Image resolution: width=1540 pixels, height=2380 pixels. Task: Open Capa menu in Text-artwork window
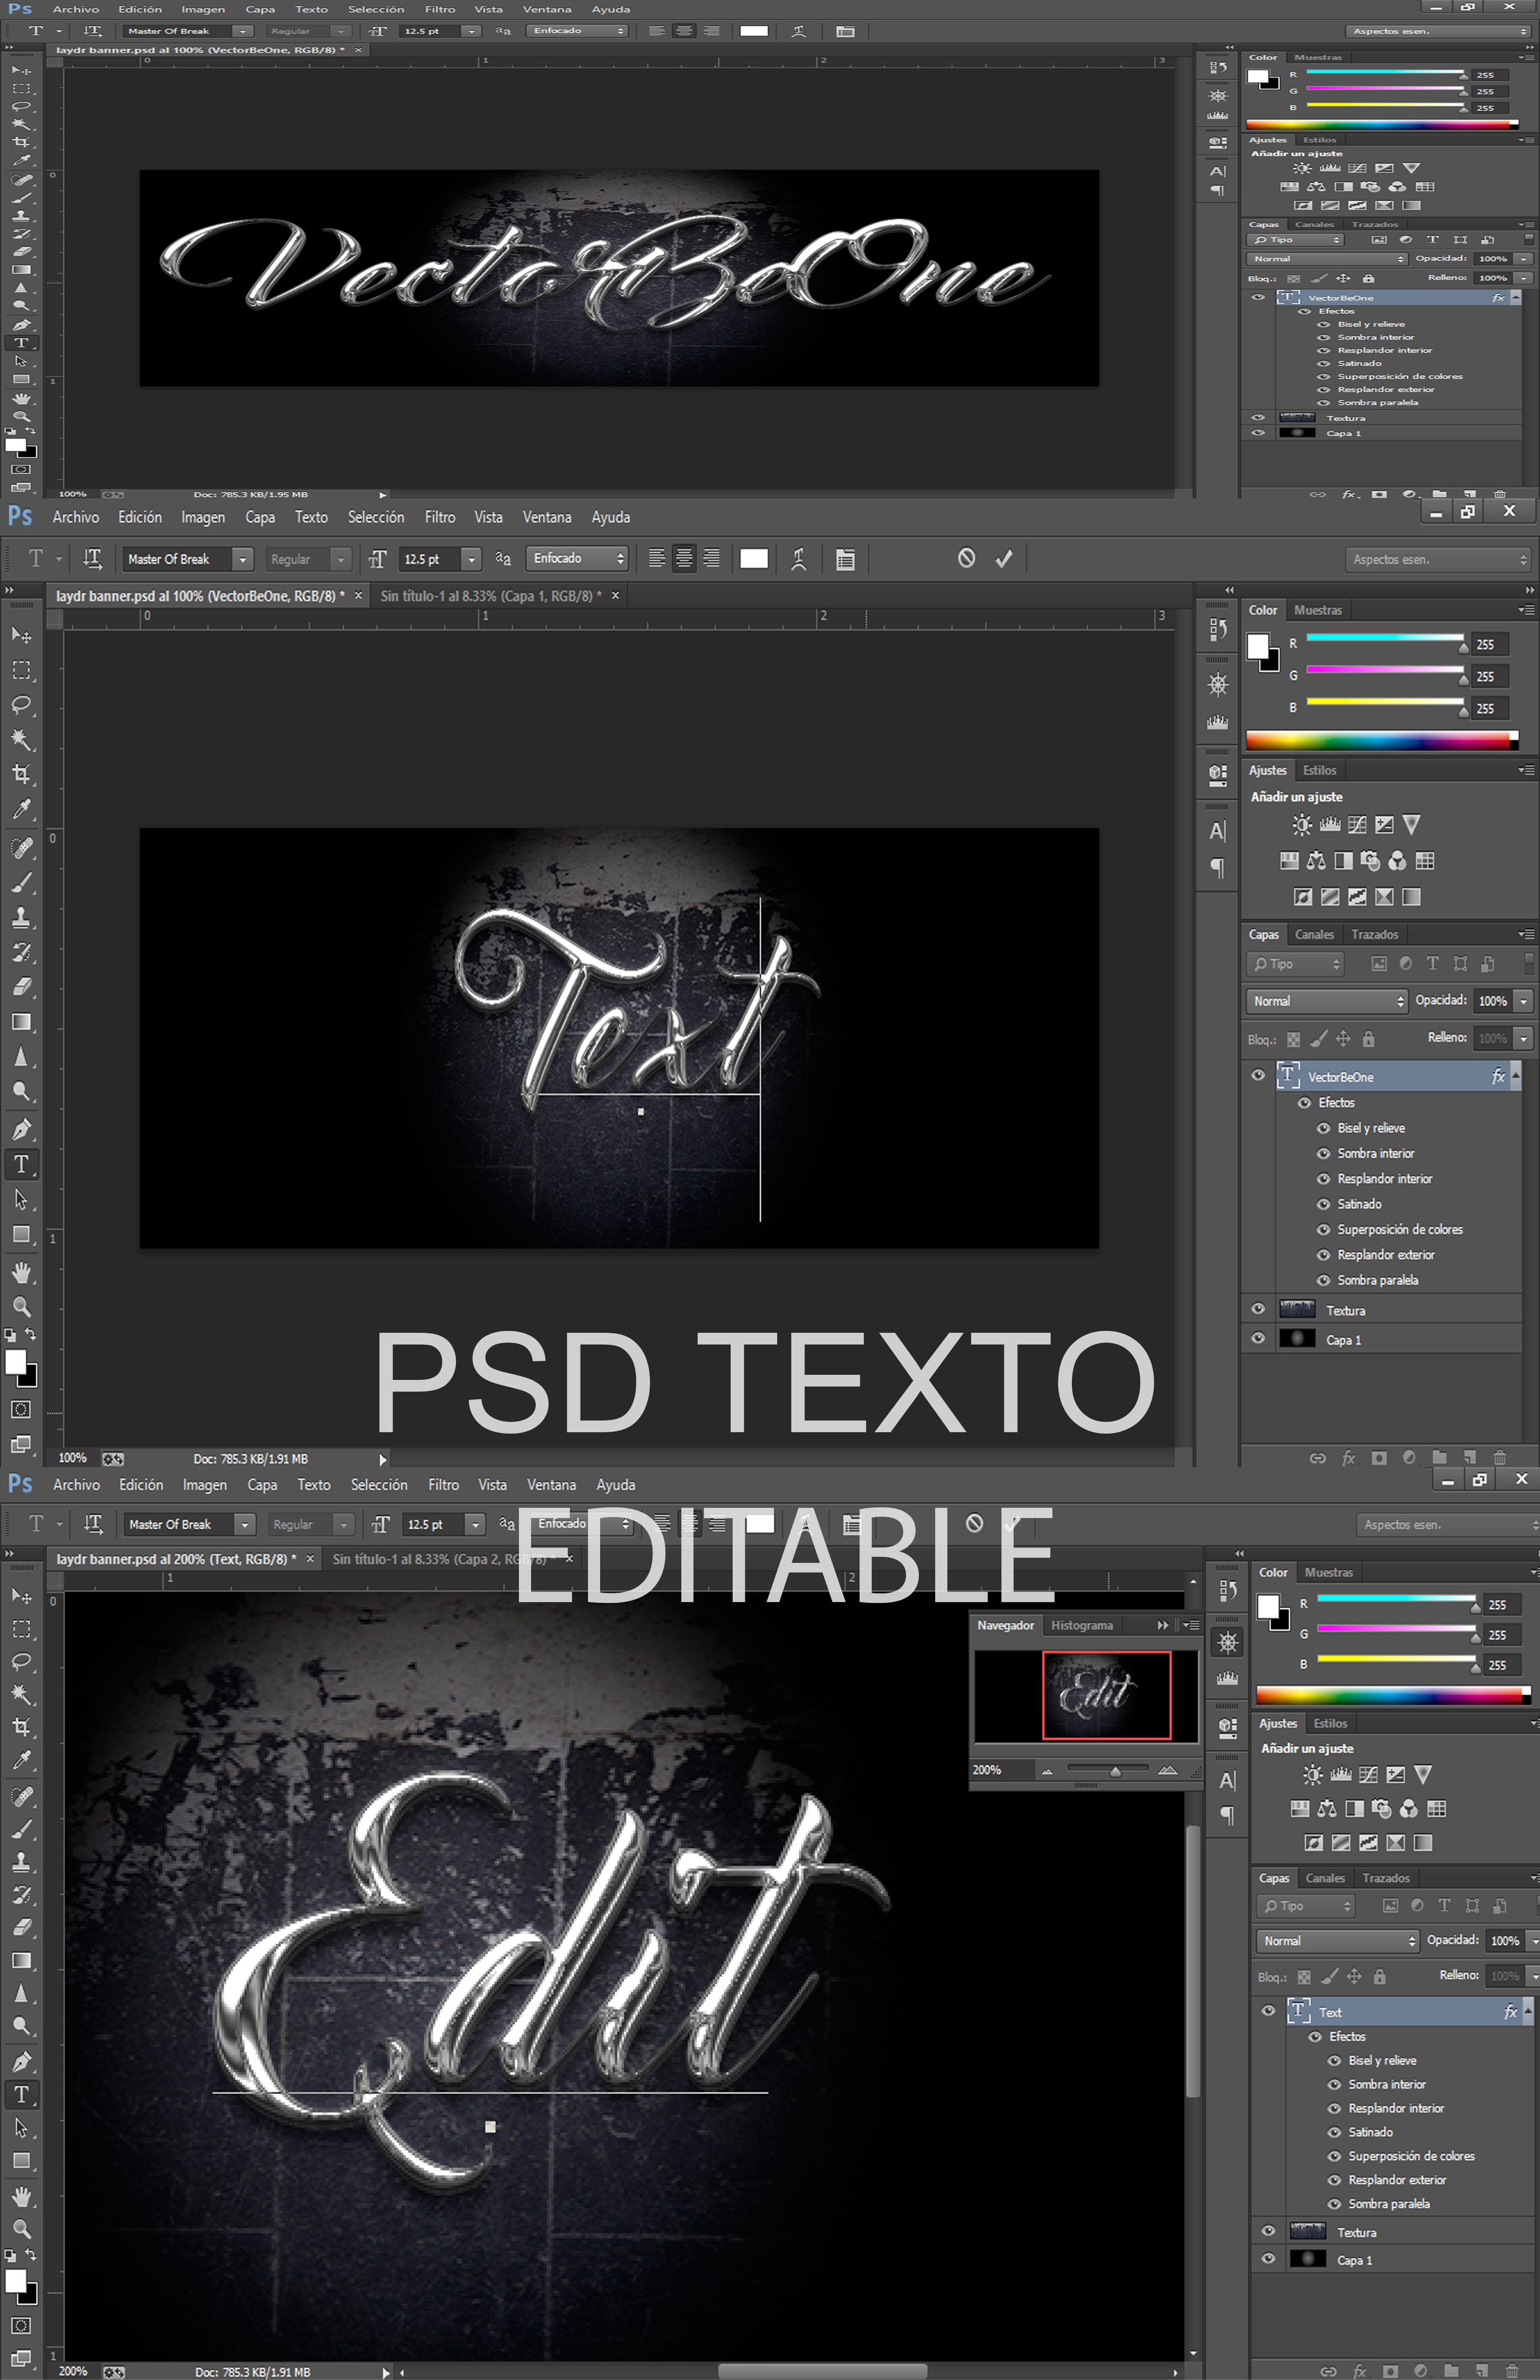tap(260, 517)
